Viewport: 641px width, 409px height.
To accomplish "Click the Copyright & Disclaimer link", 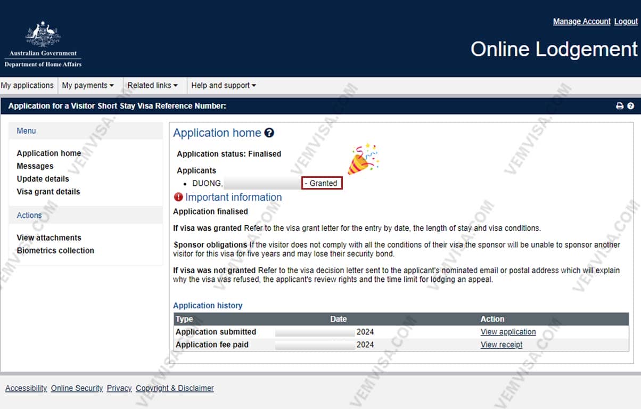I will (175, 388).
